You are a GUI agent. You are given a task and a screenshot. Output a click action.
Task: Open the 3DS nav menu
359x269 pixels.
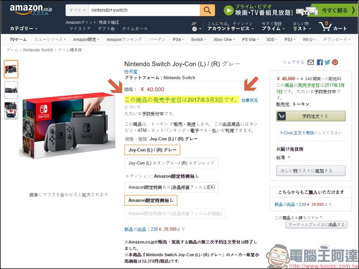pyautogui.click(x=271, y=40)
